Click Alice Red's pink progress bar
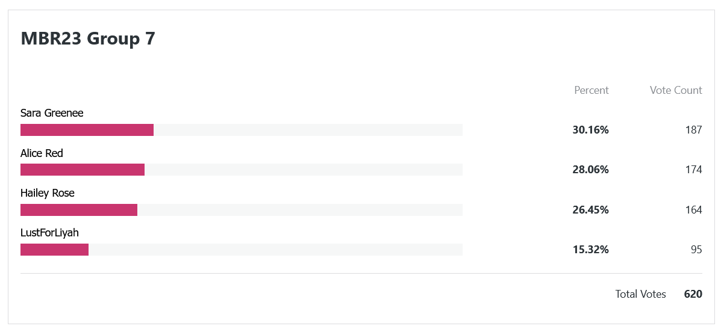 pyautogui.click(x=83, y=170)
